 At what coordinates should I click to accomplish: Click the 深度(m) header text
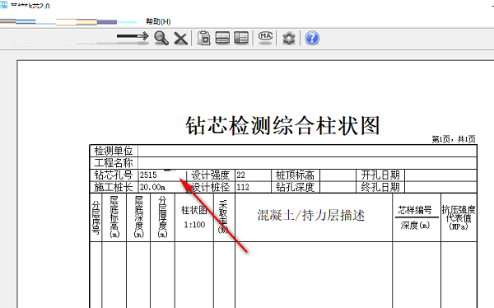point(415,225)
